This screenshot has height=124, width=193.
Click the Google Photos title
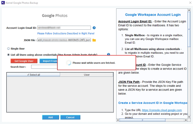pyautogui.click(x=55, y=16)
